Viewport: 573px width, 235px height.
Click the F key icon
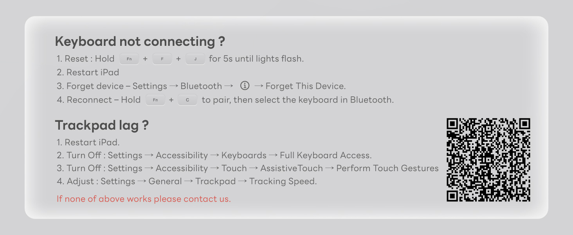tap(162, 59)
